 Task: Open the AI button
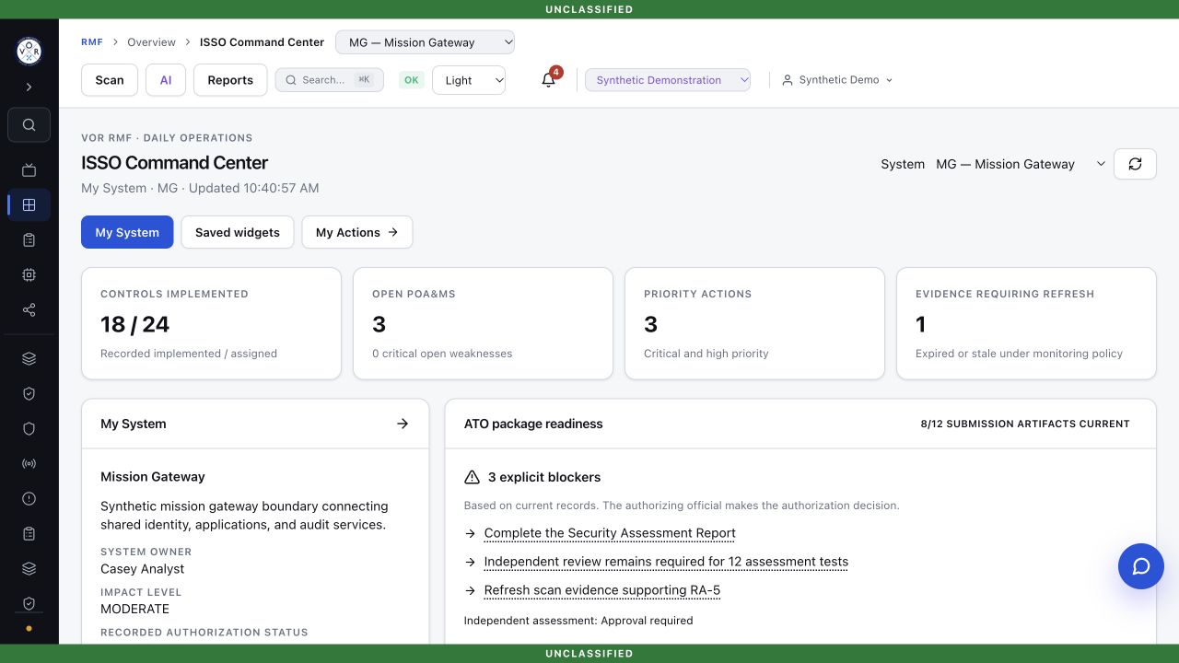166,80
